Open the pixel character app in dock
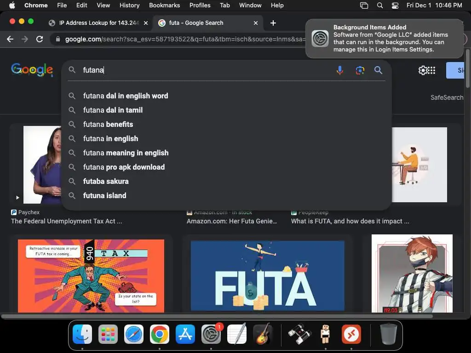 [325, 334]
